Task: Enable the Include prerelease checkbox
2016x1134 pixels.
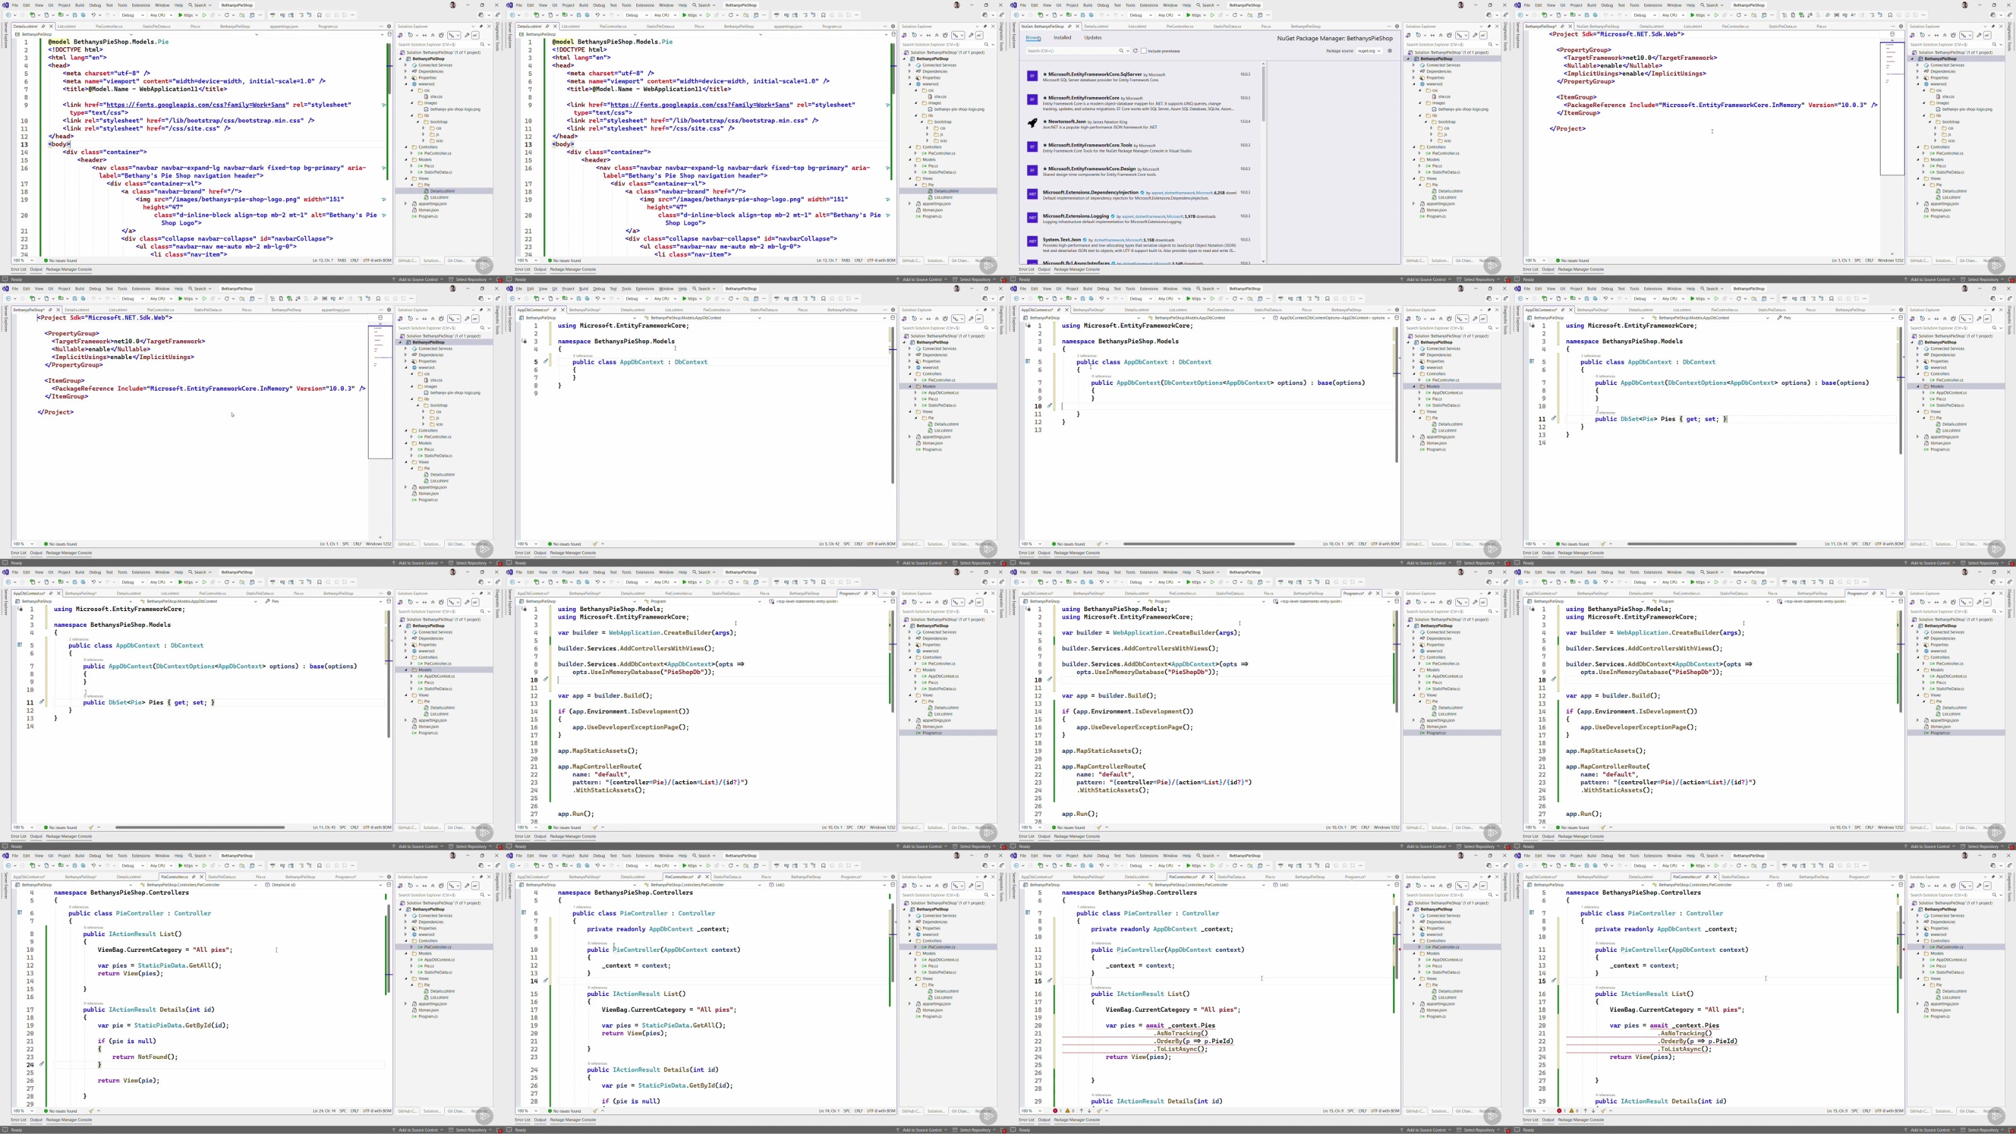Action: 1144,51
